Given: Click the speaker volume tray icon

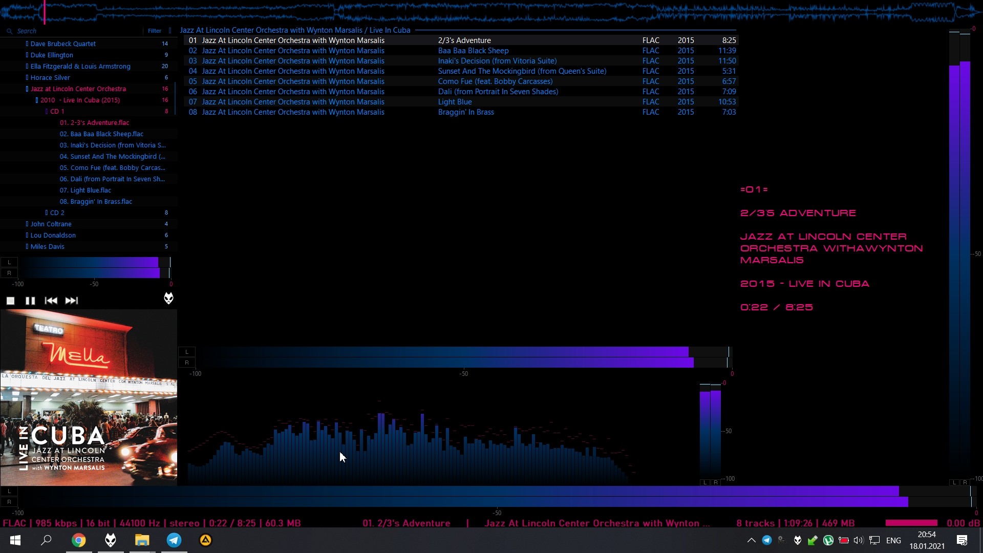Looking at the screenshot, I should pyautogui.click(x=859, y=540).
